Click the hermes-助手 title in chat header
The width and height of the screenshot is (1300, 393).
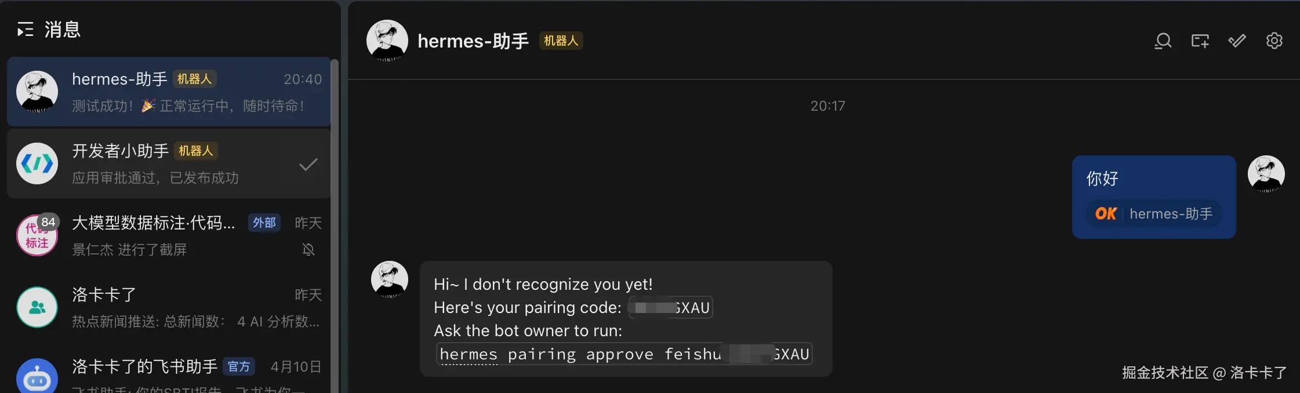click(x=473, y=41)
